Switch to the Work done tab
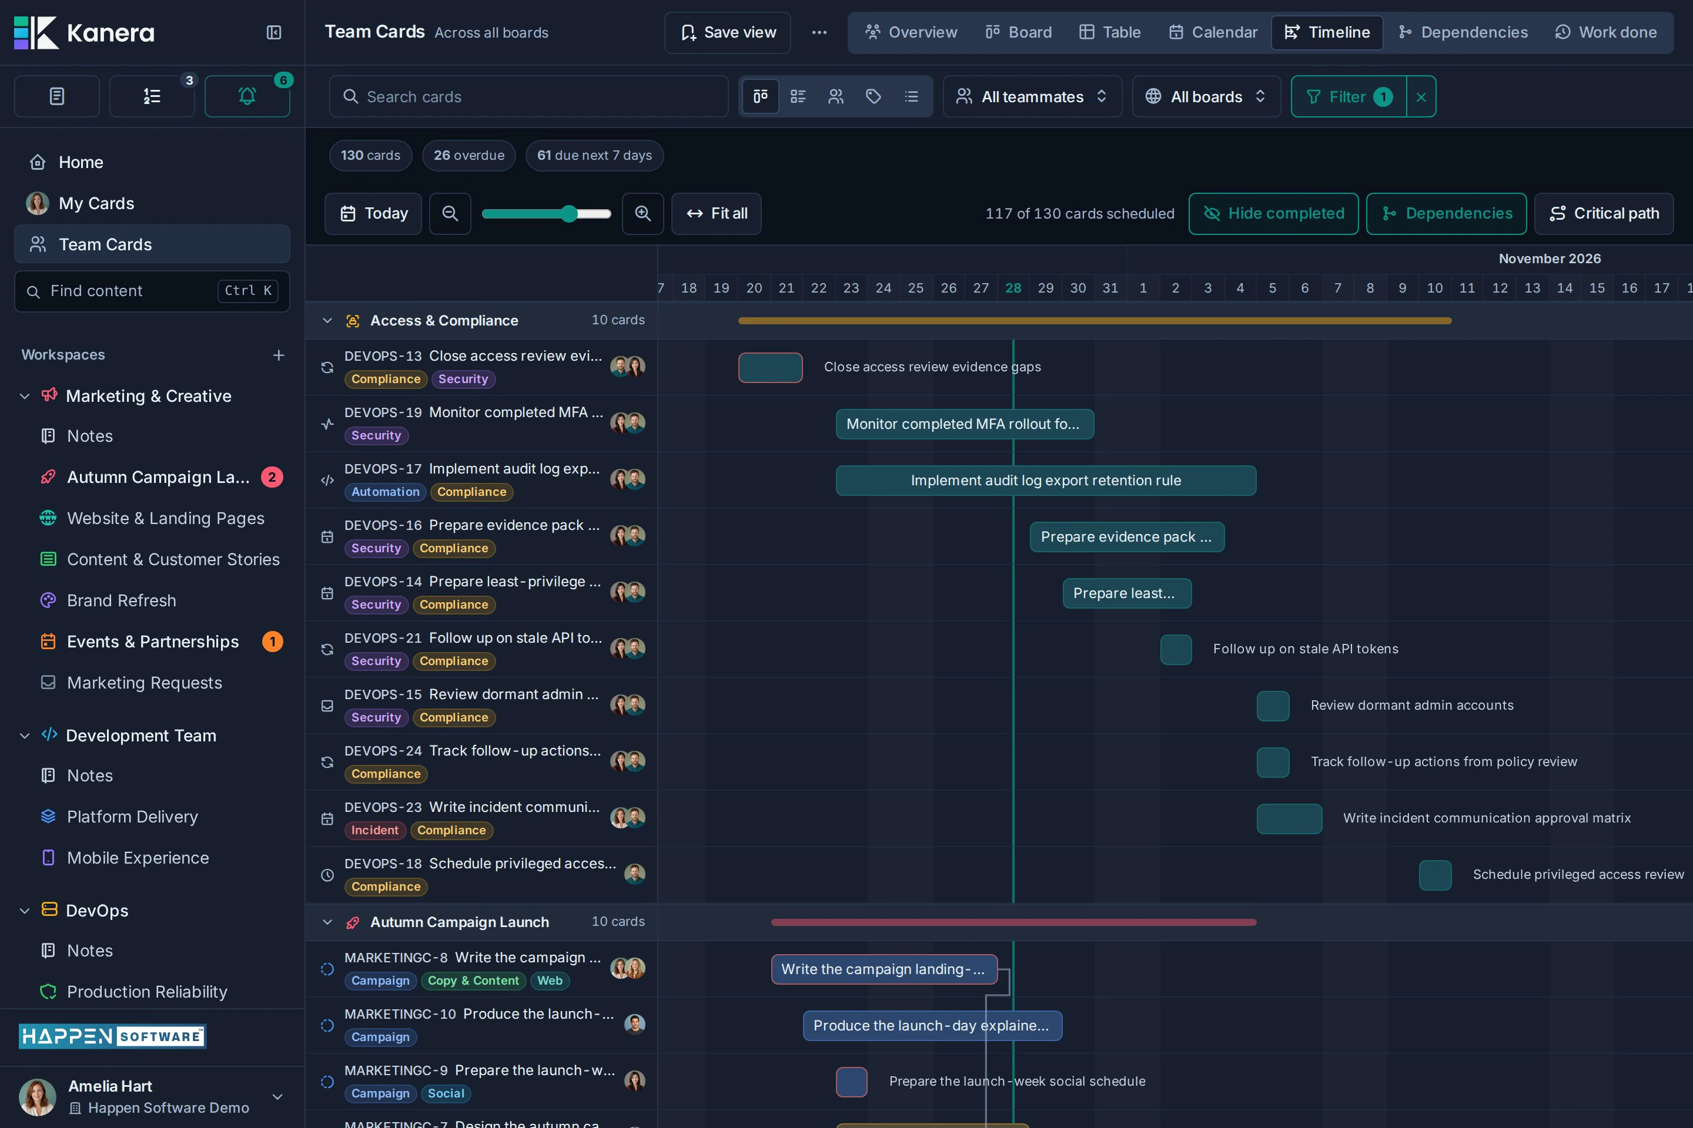 tap(1606, 32)
